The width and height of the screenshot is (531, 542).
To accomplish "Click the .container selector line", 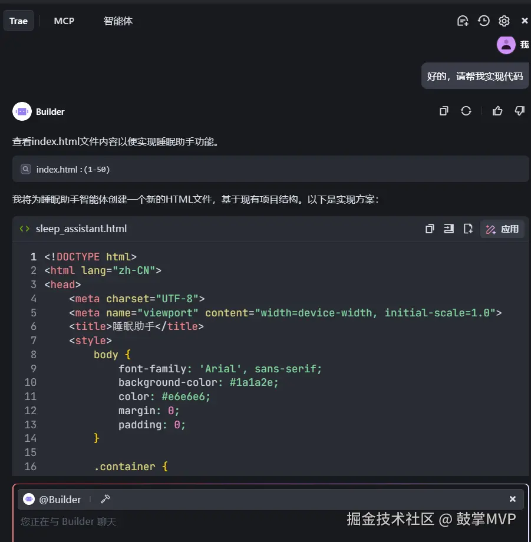I will (131, 467).
